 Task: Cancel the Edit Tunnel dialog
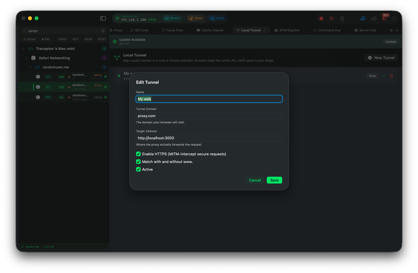pos(255,180)
